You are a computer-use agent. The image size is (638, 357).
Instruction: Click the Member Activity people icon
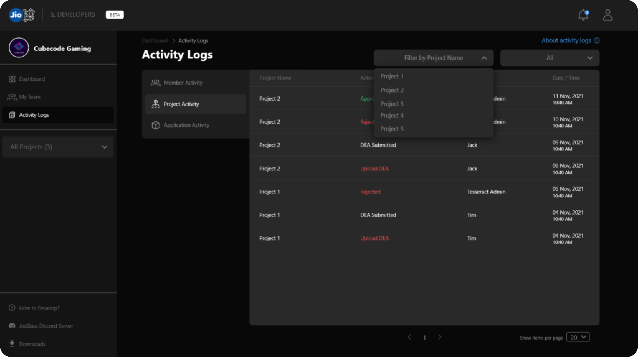[x=155, y=83]
